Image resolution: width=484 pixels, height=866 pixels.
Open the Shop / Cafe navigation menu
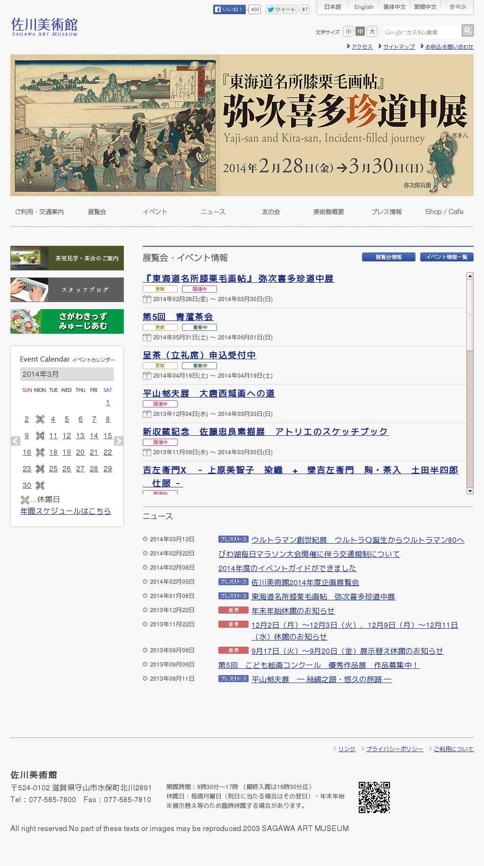(x=444, y=212)
